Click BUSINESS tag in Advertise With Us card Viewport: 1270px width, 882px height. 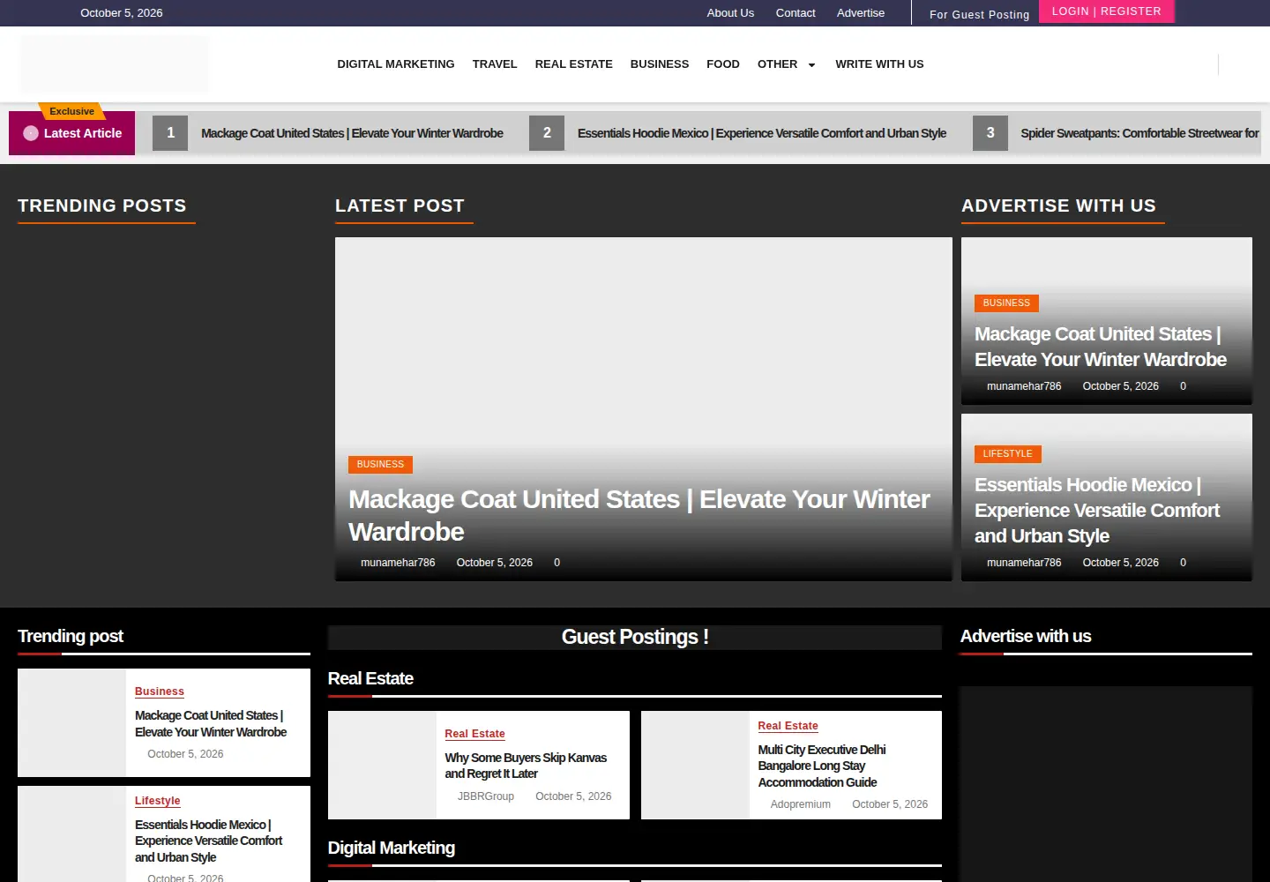1006,303
